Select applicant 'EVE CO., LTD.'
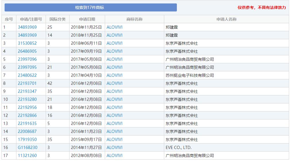This screenshot has height=161, width=292. [x=179, y=148]
